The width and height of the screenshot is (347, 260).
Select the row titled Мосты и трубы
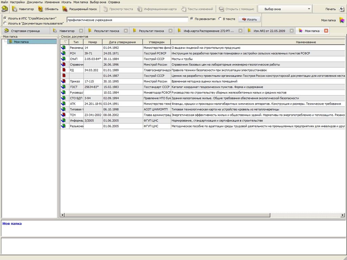tap(203, 59)
